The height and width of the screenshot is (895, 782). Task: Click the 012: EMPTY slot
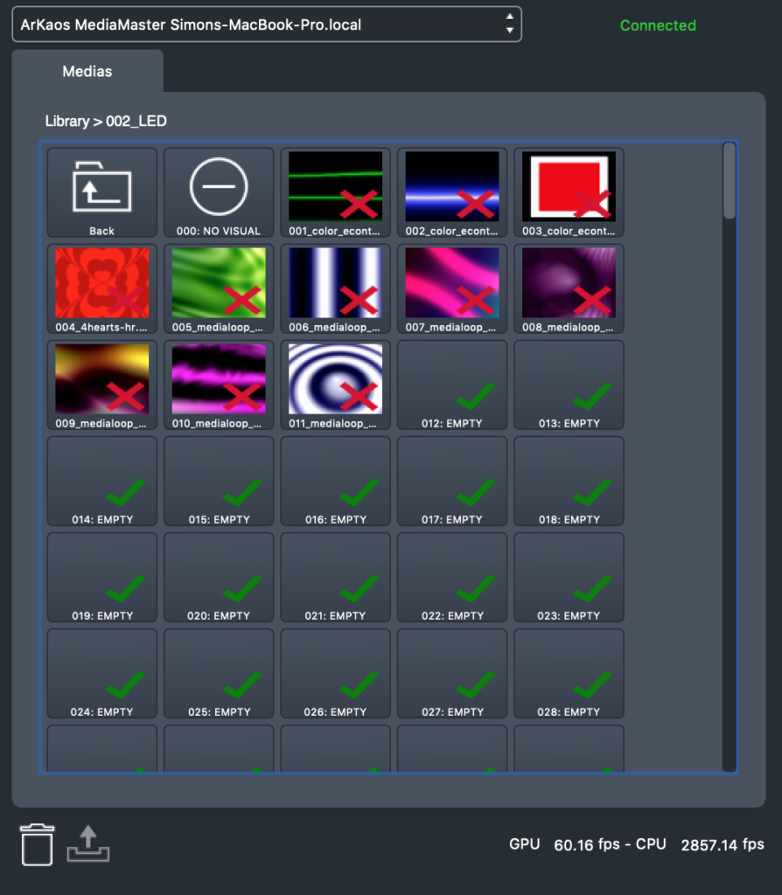pyautogui.click(x=452, y=385)
